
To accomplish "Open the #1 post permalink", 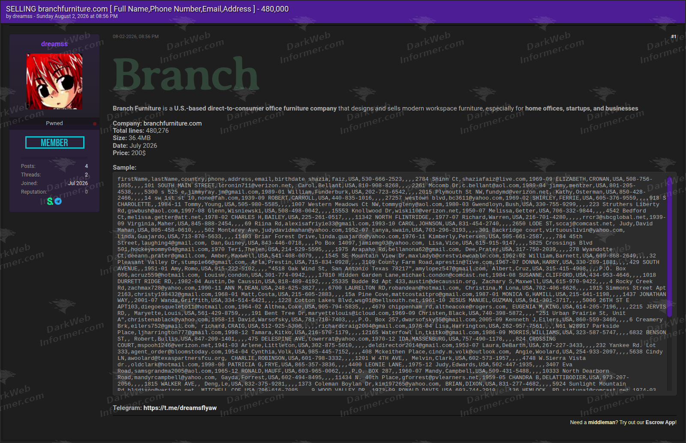I will (x=674, y=36).
